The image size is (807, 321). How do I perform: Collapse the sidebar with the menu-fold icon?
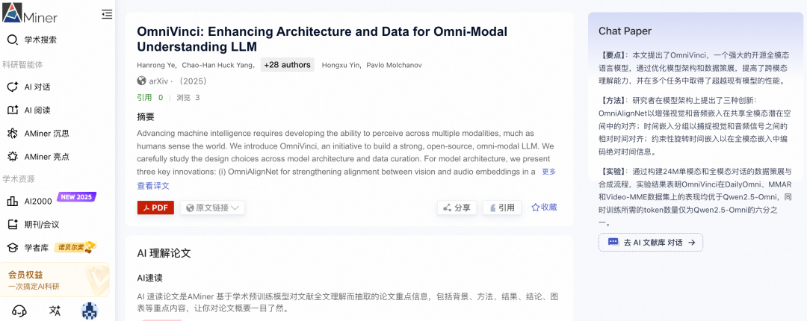(107, 14)
